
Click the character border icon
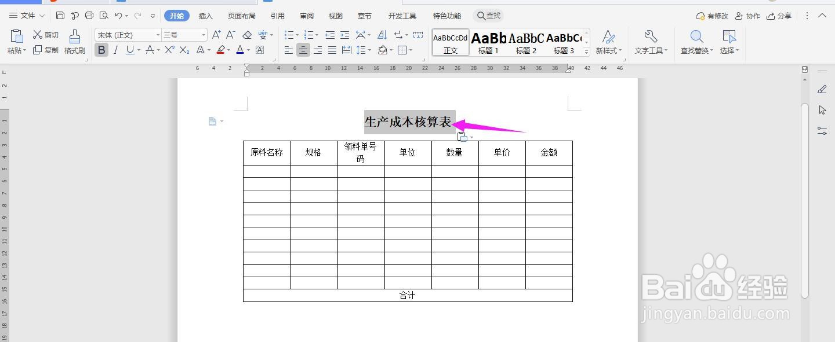pos(260,50)
